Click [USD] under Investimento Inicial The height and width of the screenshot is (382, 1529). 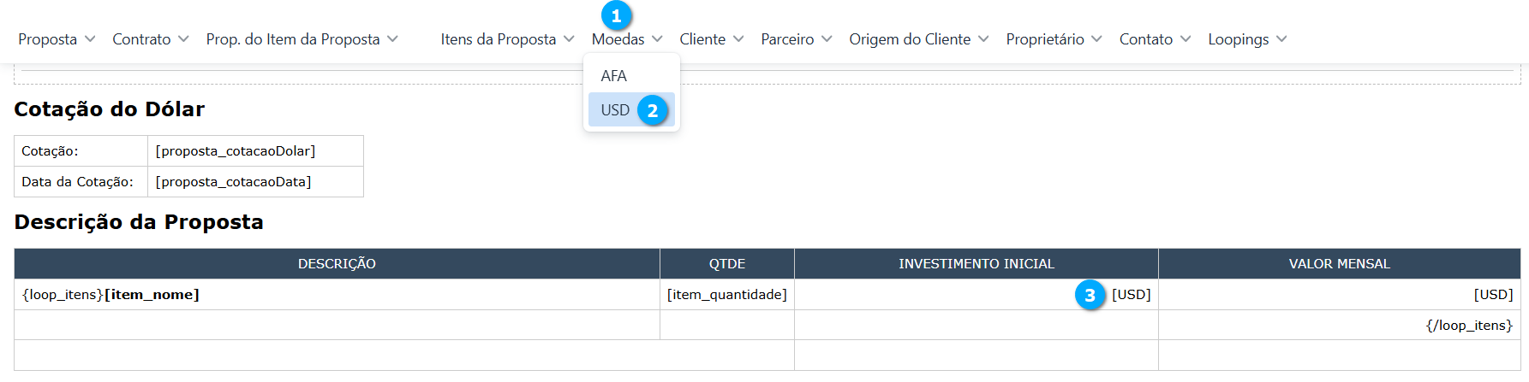click(x=1131, y=295)
